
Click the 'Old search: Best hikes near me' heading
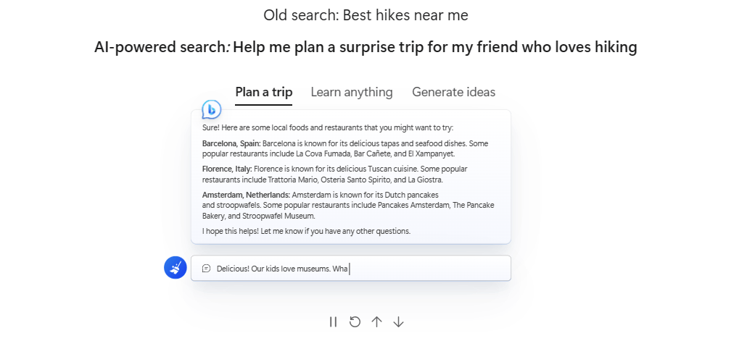point(366,14)
